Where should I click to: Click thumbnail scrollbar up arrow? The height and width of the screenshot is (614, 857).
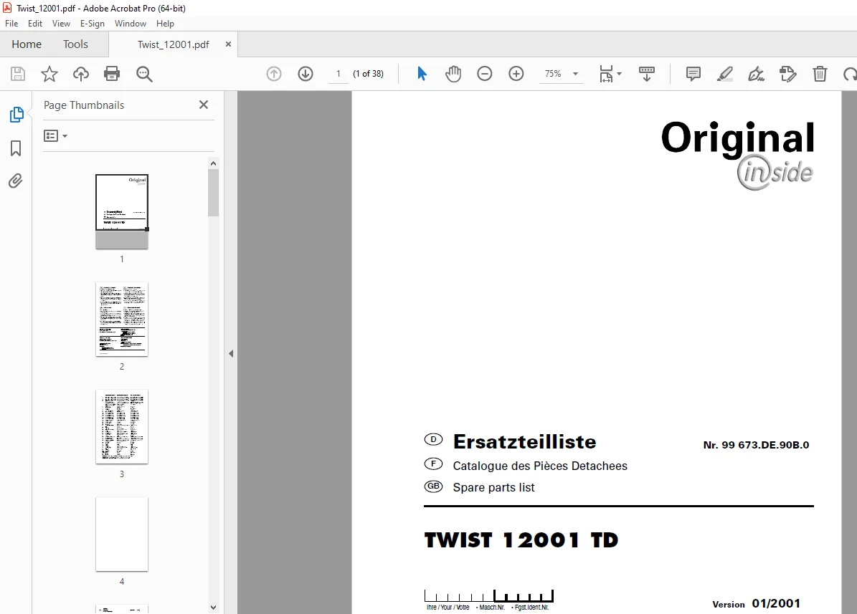coord(213,163)
